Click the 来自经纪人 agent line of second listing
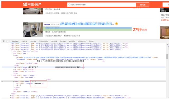169x99 pixels. [63, 36]
